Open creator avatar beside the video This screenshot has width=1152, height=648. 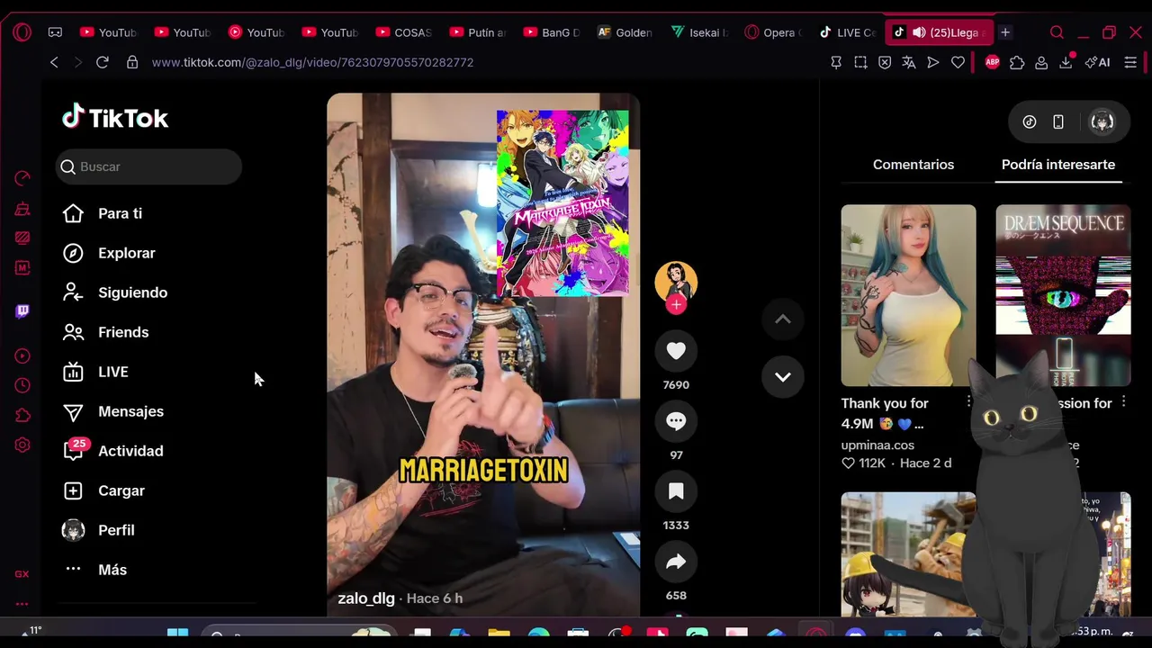pyautogui.click(x=676, y=282)
